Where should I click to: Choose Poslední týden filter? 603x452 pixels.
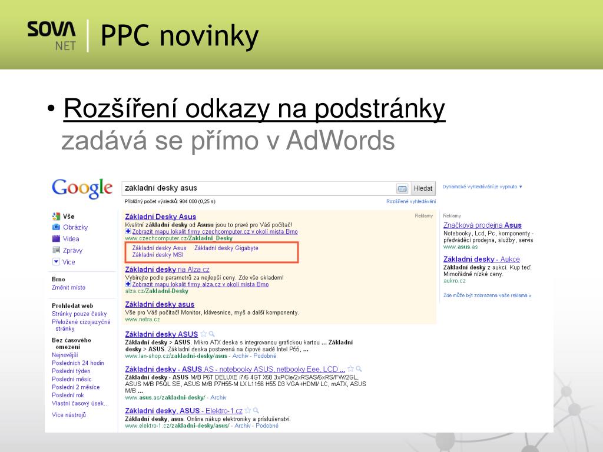(x=71, y=371)
